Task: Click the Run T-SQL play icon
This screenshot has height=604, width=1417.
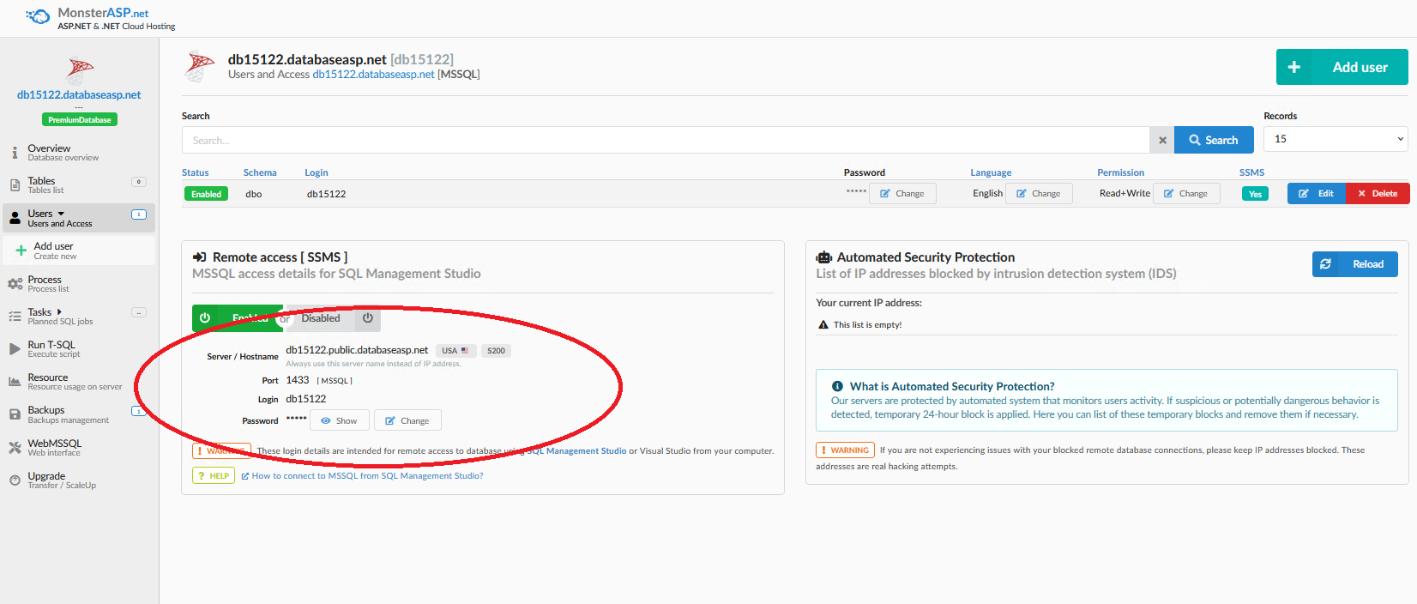Action: click(x=15, y=349)
